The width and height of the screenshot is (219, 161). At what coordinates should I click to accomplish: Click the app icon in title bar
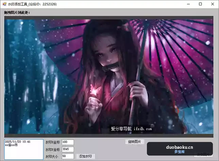[x=4, y=4]
